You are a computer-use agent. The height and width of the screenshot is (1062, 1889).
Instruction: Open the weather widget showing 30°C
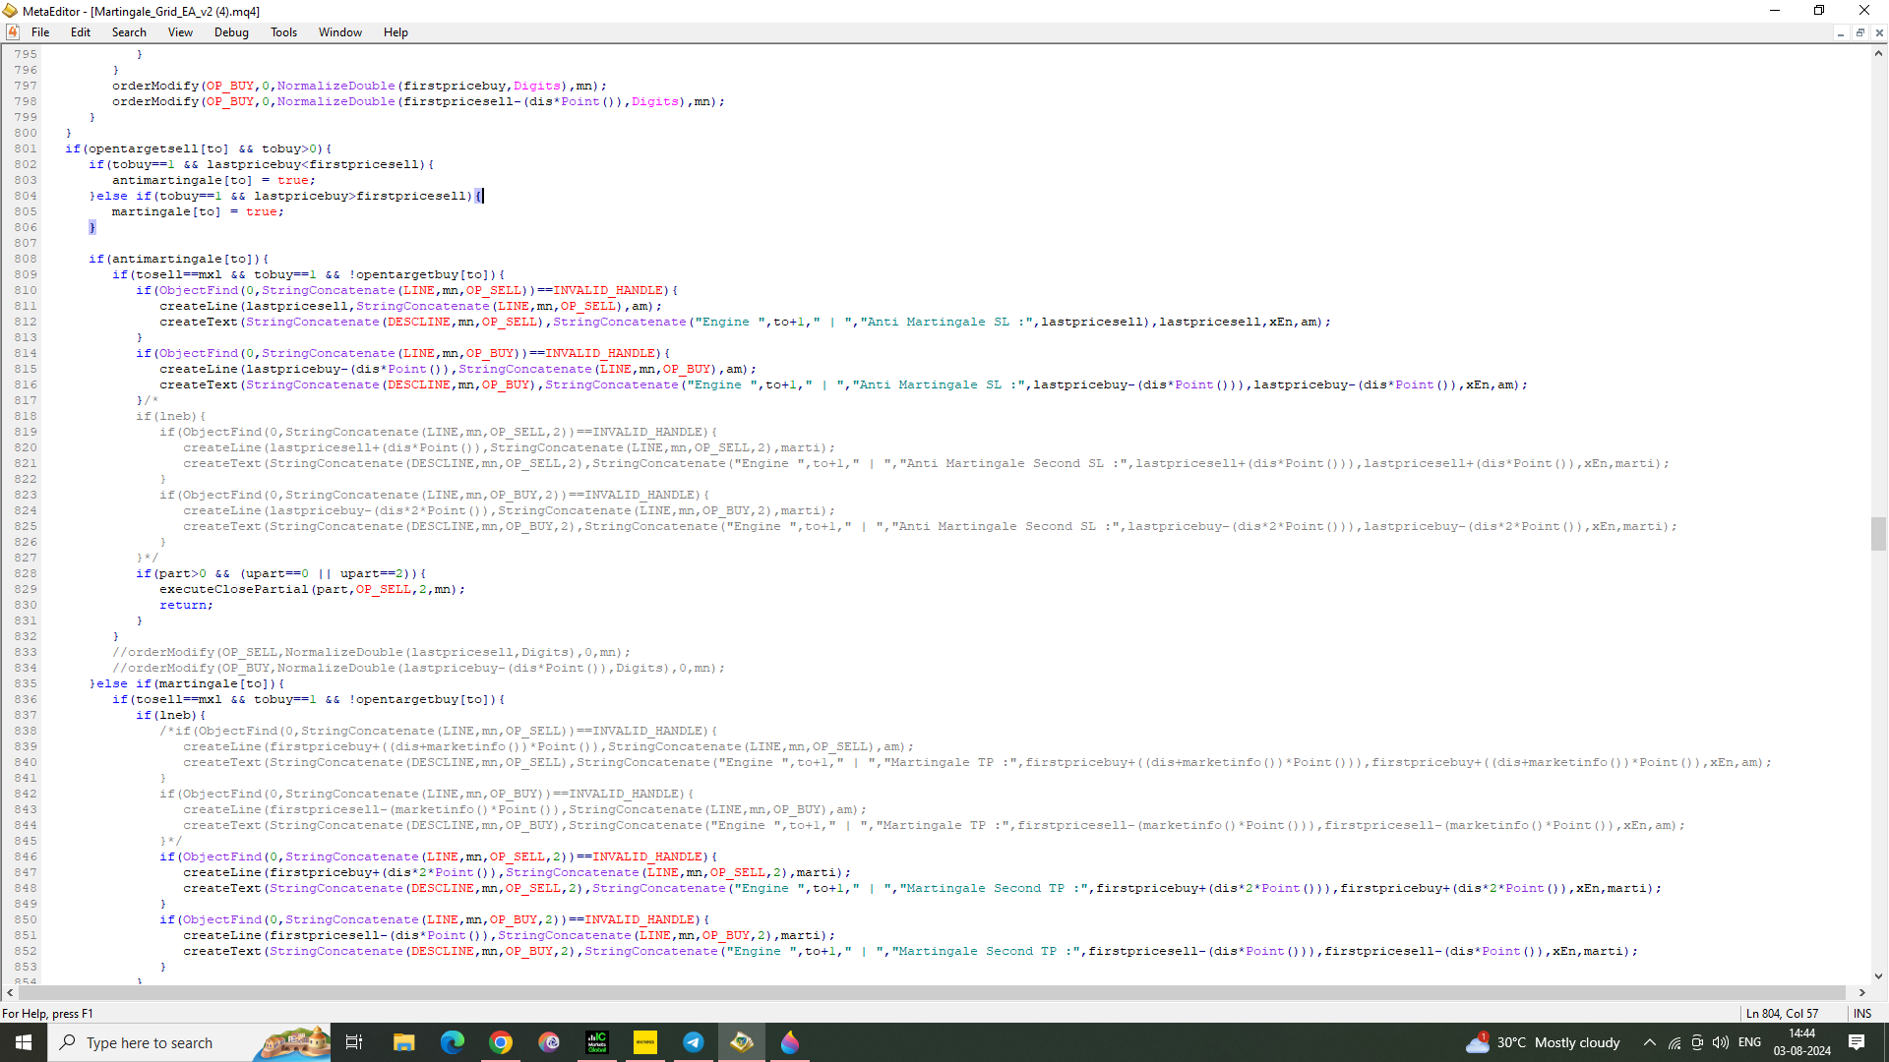pos(1542,1042)
